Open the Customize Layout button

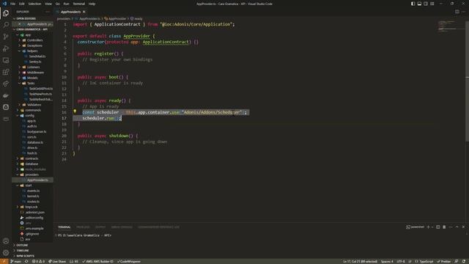click(432, 4)
